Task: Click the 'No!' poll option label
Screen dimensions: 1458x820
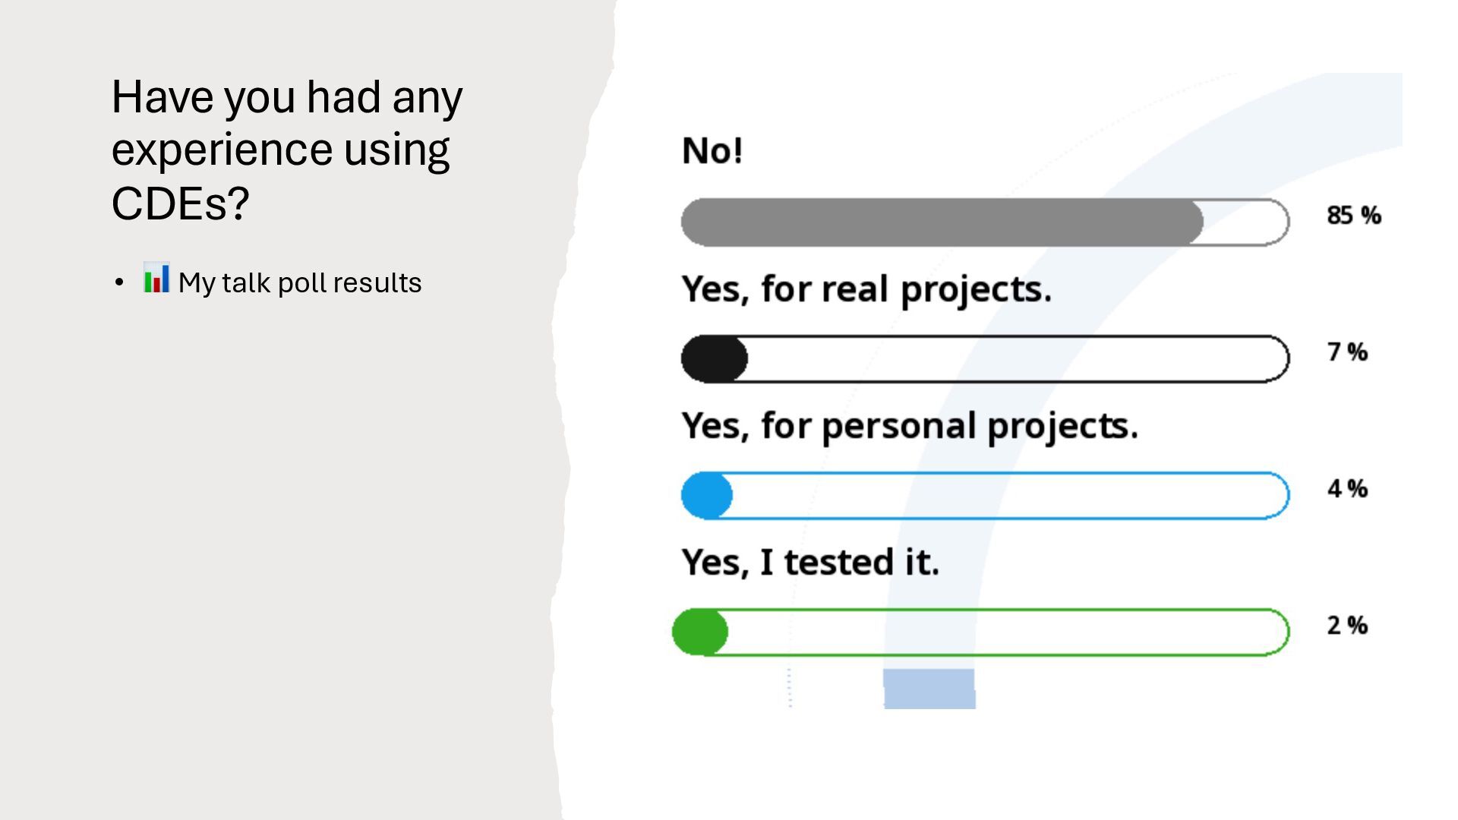Action: tap(712, 151)
